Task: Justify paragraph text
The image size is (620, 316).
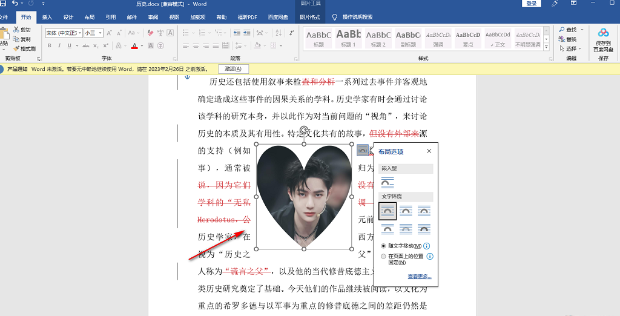Action: click(216, 45)
